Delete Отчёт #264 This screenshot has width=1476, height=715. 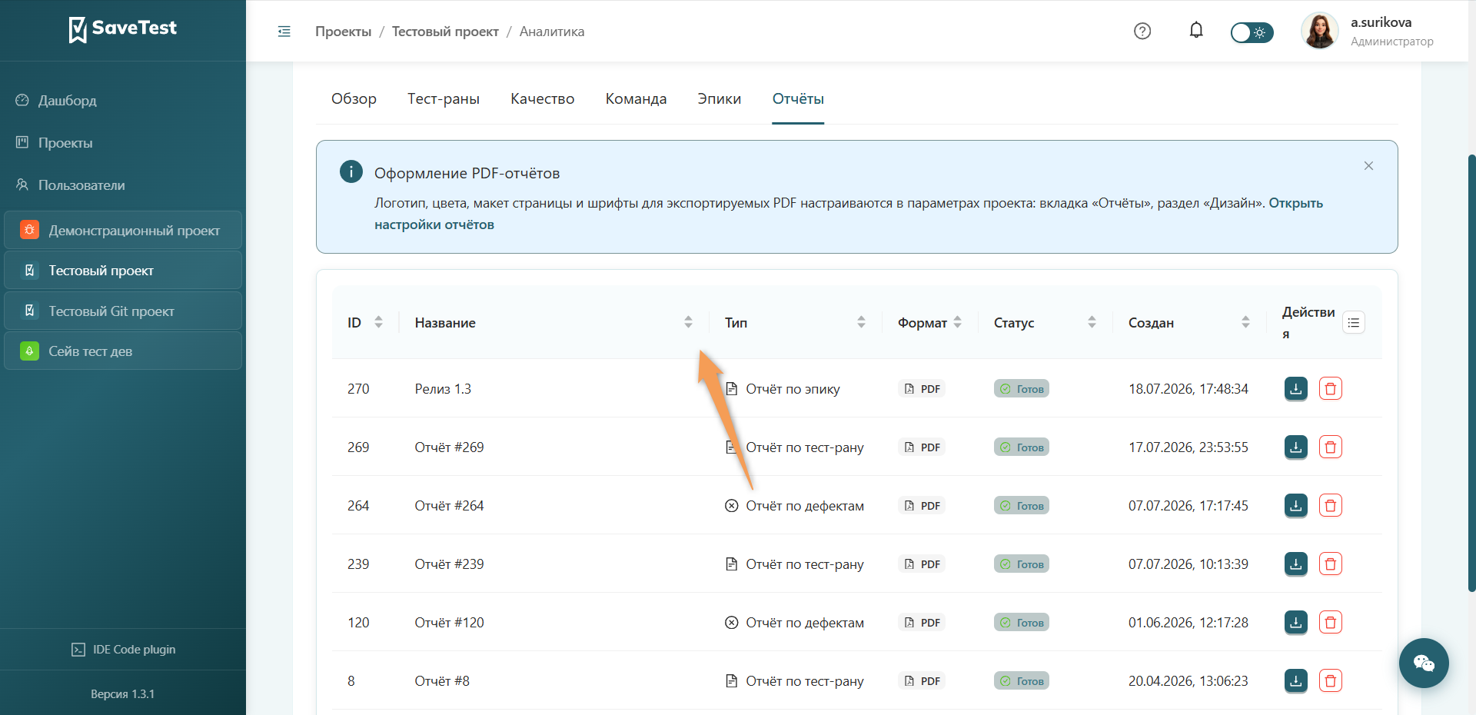pyautogui.click(x=1331, y=506)
